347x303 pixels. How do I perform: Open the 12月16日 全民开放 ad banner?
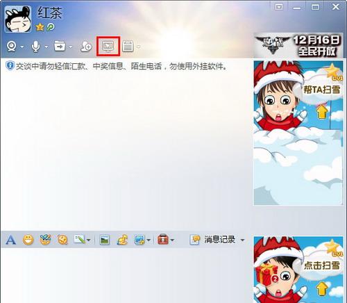[x=298, y=46]
